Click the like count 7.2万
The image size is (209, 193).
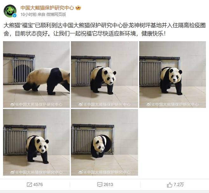click(x=179, y=185)
